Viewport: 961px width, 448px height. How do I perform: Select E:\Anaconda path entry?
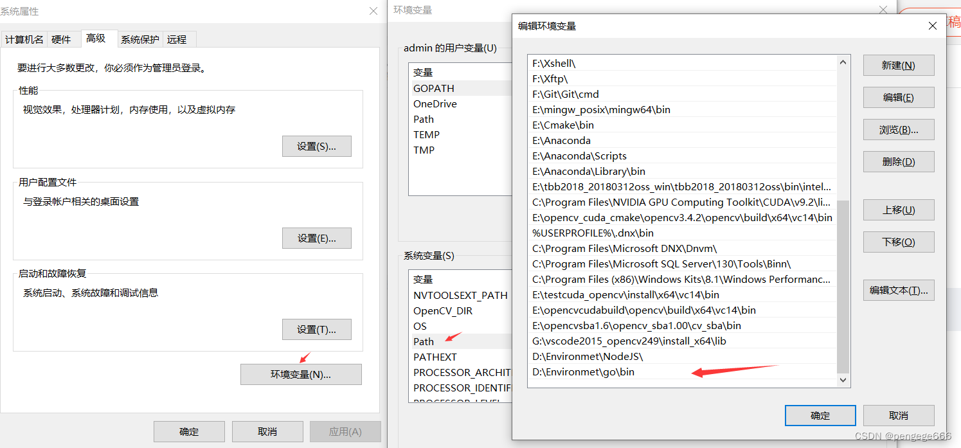pos(683,140)
